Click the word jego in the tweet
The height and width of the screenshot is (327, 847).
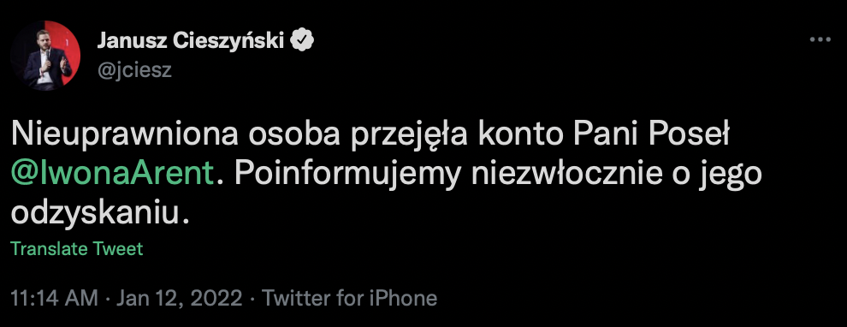733,175
